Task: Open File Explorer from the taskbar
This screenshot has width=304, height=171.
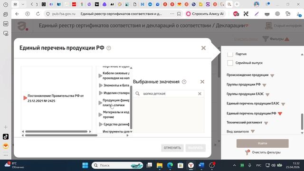Action: [x=160, y=165]
